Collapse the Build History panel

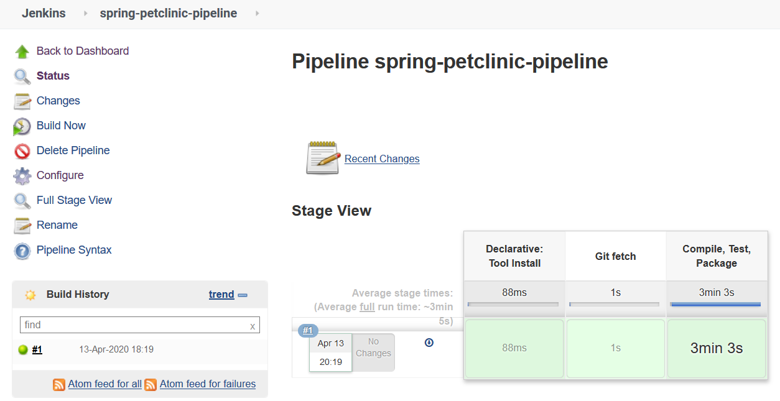242,295
